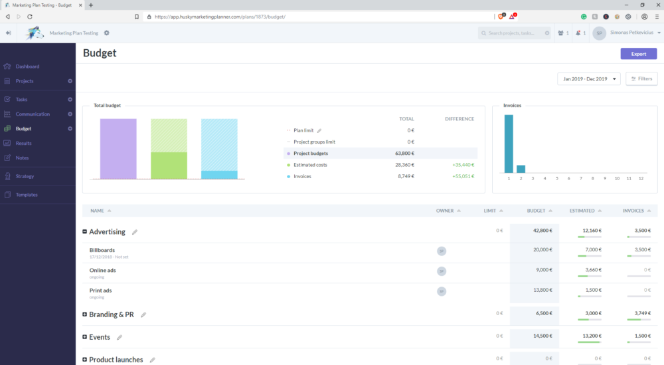
Task: Expand the Events group
Action: pos(85,337)
